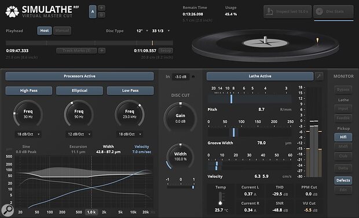Monitor the Lathe Input
359x218 pixels.
(343, 108)
